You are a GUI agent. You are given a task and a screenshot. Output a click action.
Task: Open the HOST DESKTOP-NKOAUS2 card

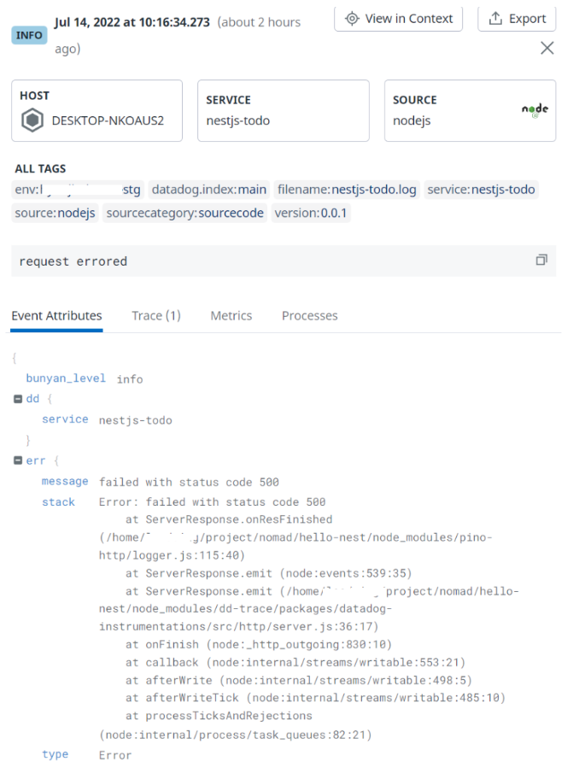tap(96, 111)
